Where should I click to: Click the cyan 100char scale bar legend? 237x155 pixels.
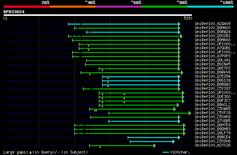pyautogui.click(x=166, y=152)
